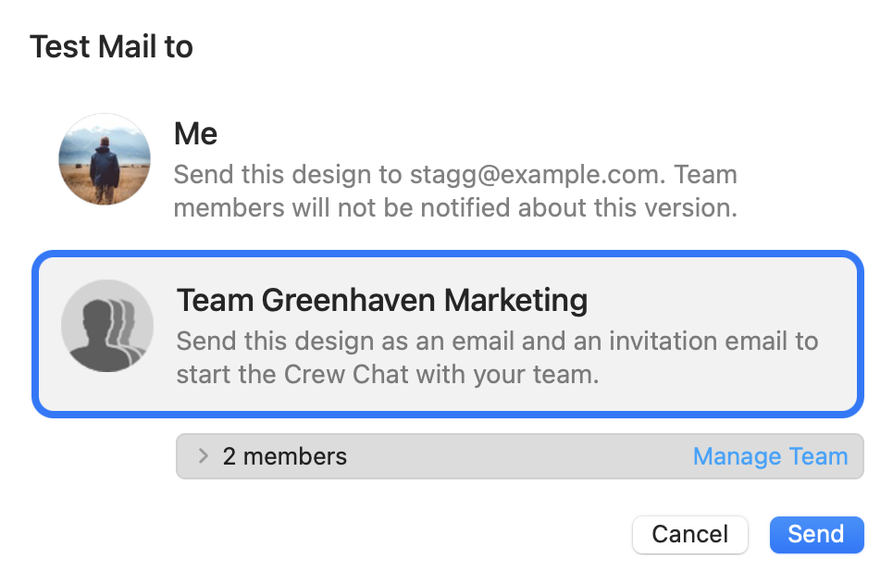The height and width of the screenshot is (584, 893).
Task: Click the "2 members" label
Action: [285, 456]
